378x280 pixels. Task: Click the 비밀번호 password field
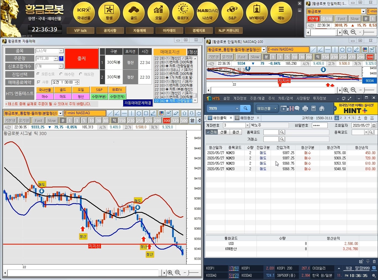click(320, 125)
